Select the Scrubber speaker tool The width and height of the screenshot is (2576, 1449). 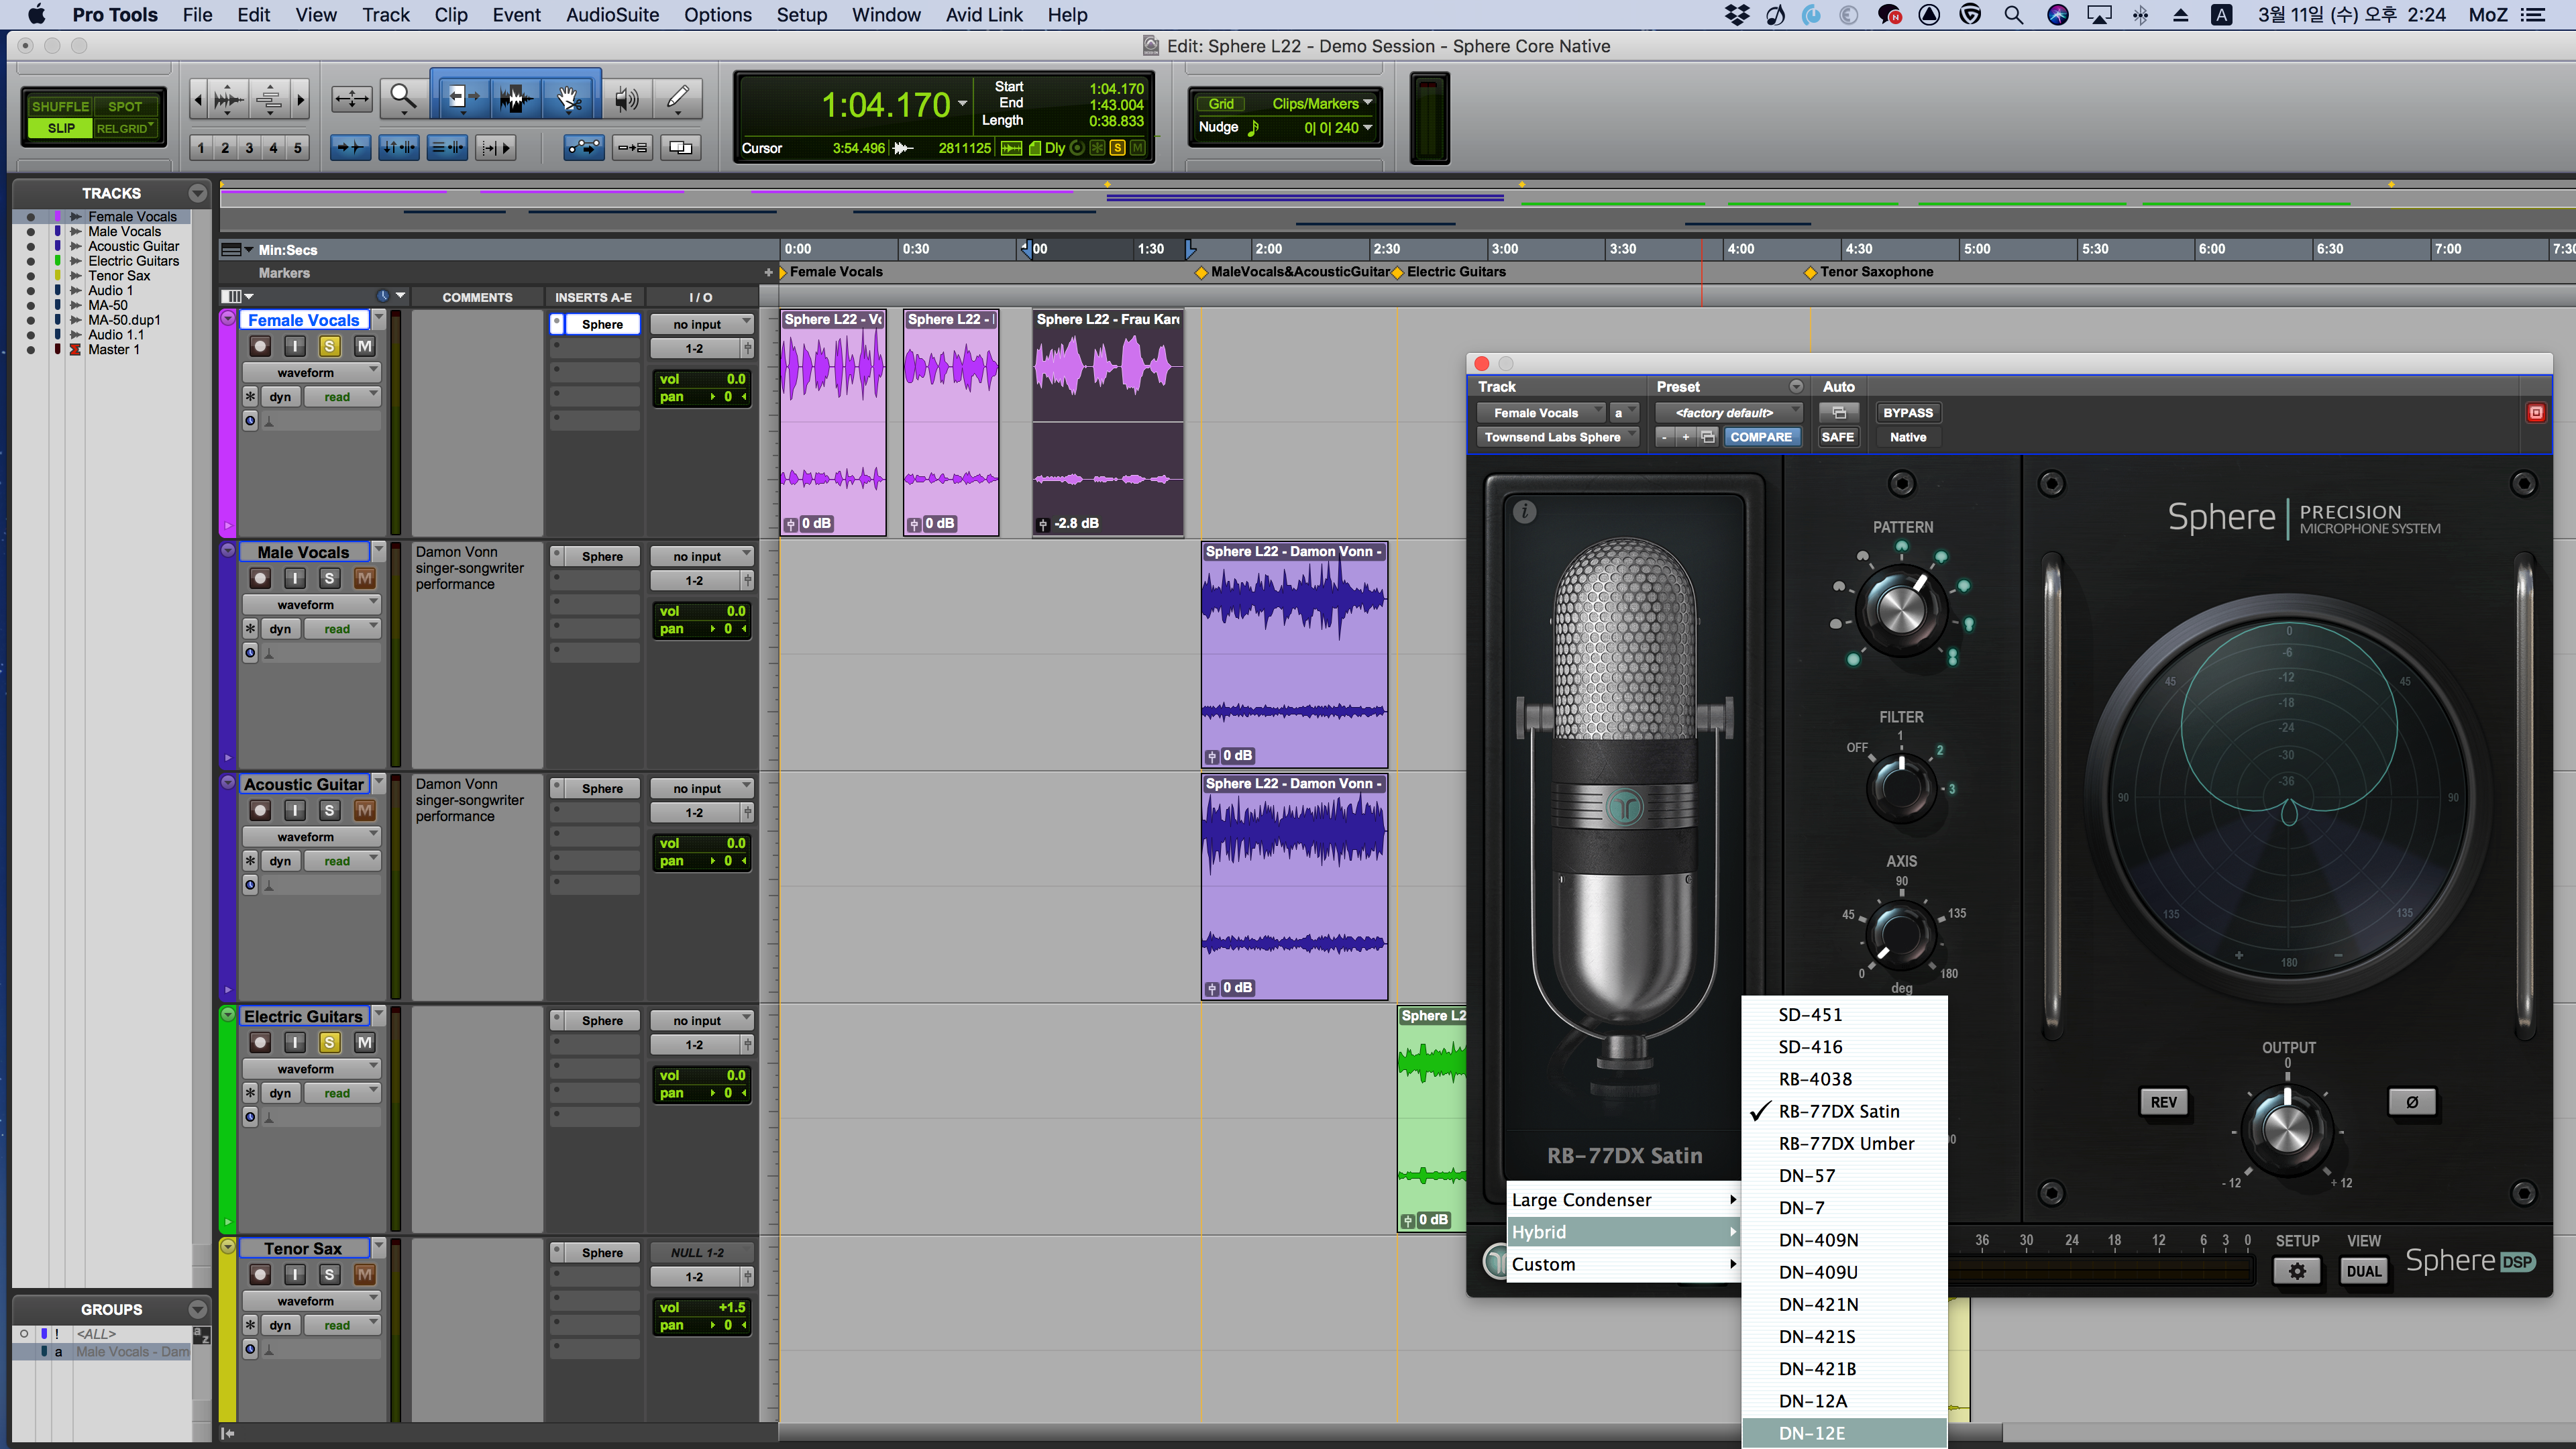coord(627,98)
